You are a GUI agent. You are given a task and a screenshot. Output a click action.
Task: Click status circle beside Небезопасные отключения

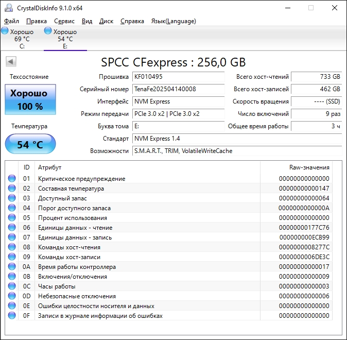coord(12,296)
